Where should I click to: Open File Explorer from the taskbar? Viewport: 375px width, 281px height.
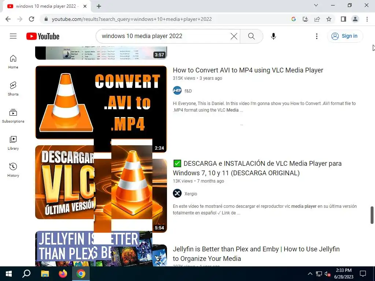45,274
